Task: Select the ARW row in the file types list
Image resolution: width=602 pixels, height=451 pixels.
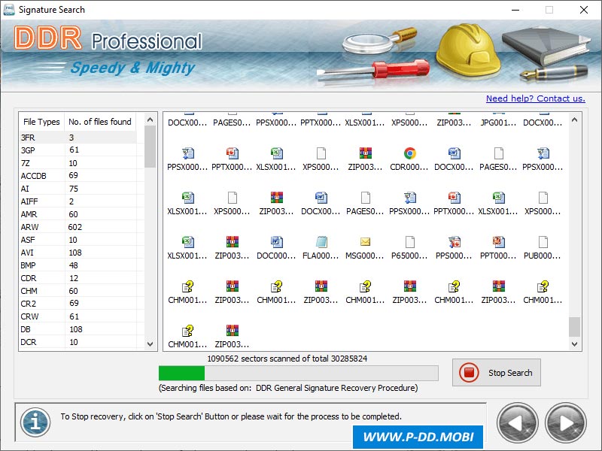Action: pyautogui.click(x=41, y=227)
